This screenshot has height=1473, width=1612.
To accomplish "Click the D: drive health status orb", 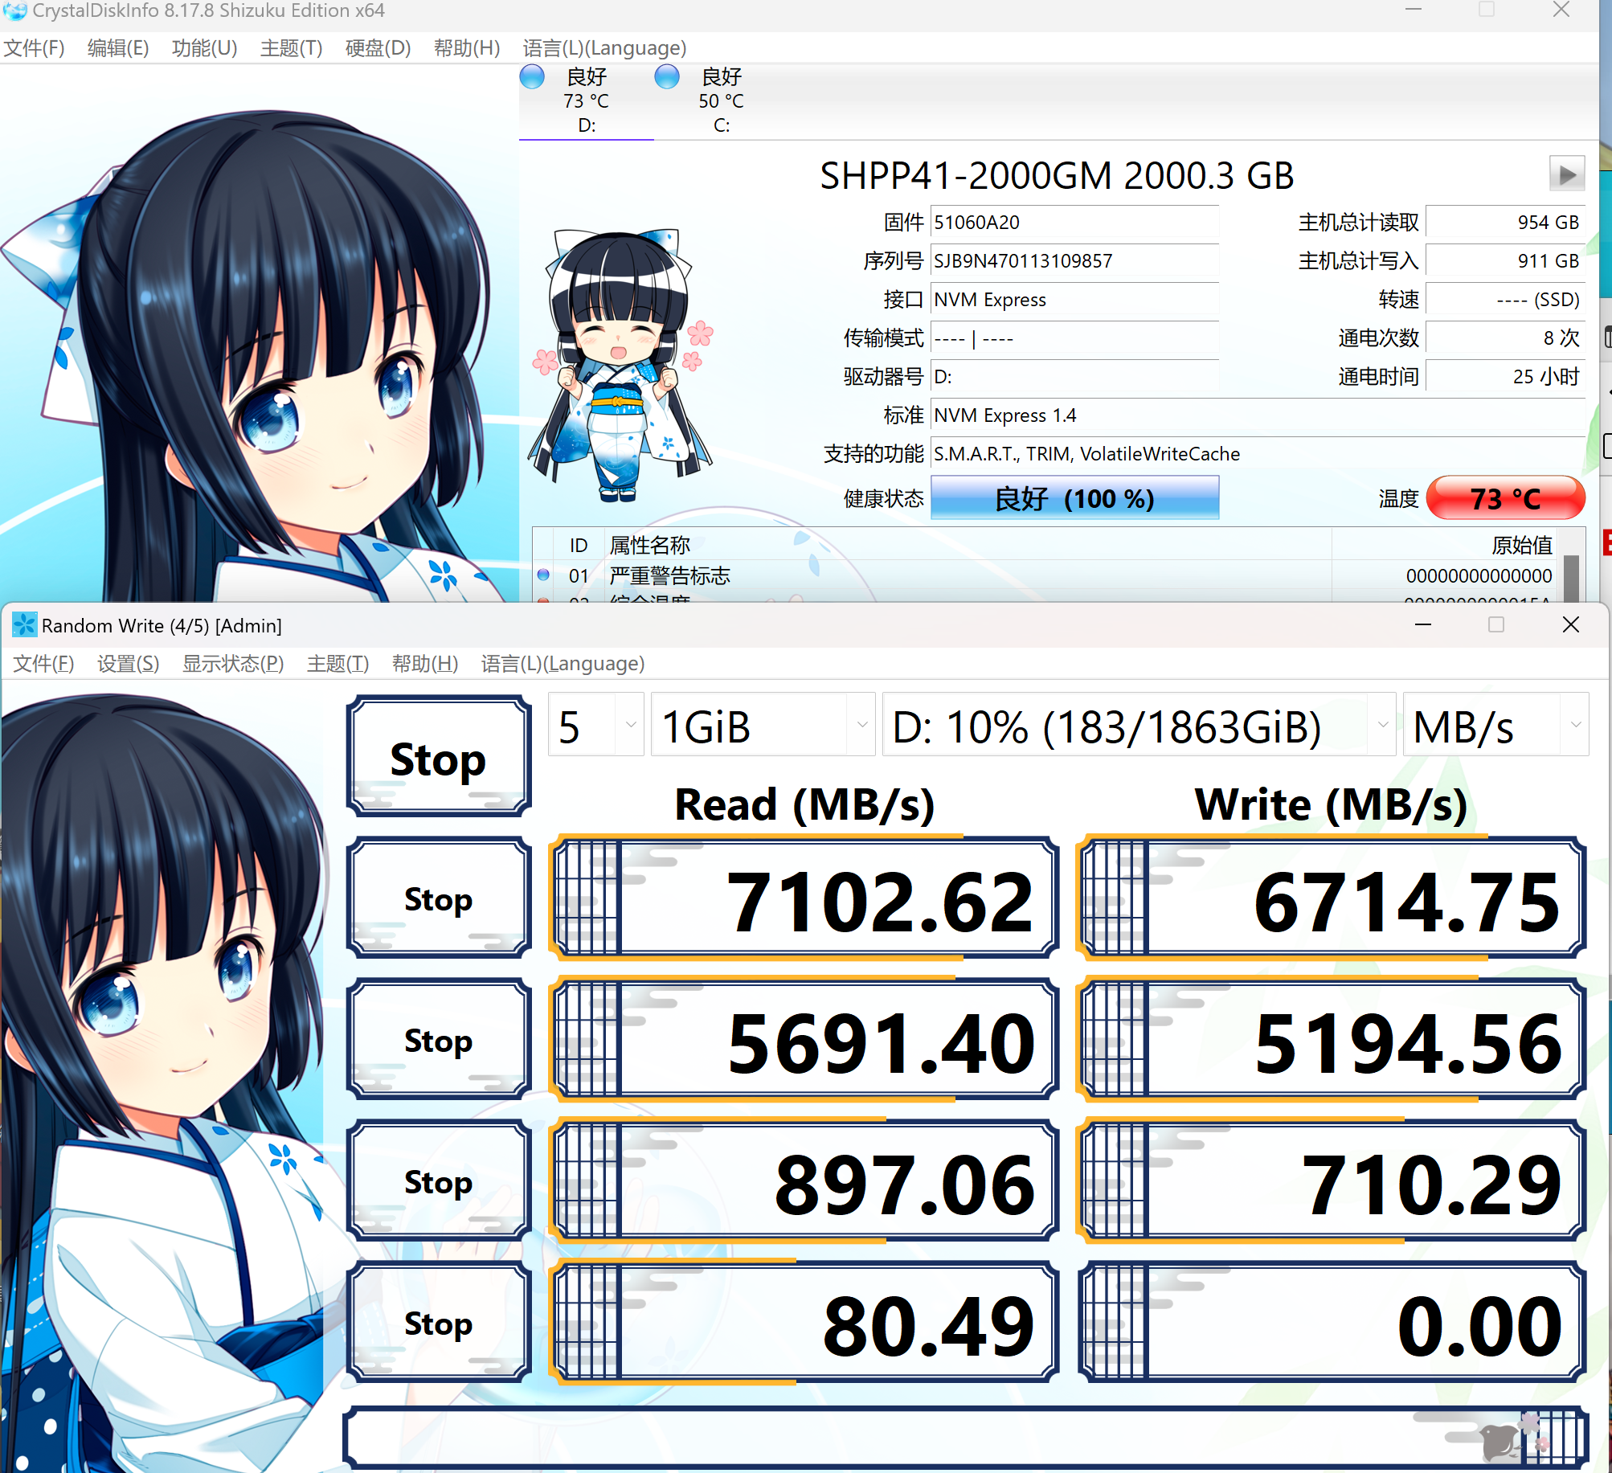I will [532, 77].
